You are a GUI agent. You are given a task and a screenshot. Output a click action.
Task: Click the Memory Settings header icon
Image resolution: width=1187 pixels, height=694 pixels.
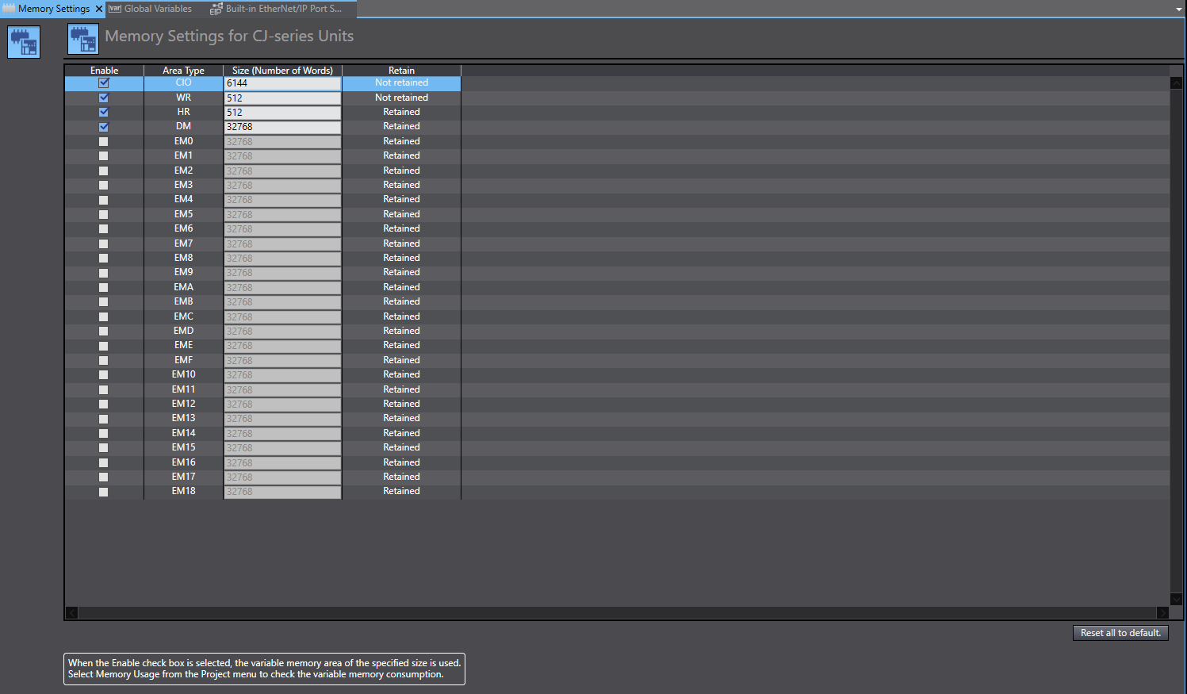(x=83, y=39)
